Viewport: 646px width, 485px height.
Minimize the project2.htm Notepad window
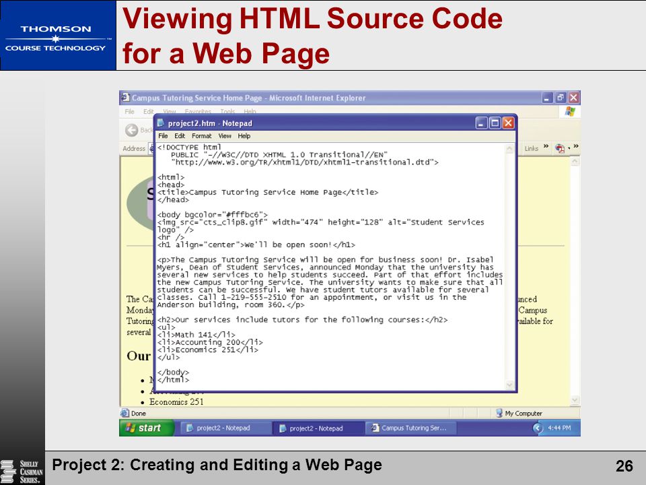click(481, 123)
